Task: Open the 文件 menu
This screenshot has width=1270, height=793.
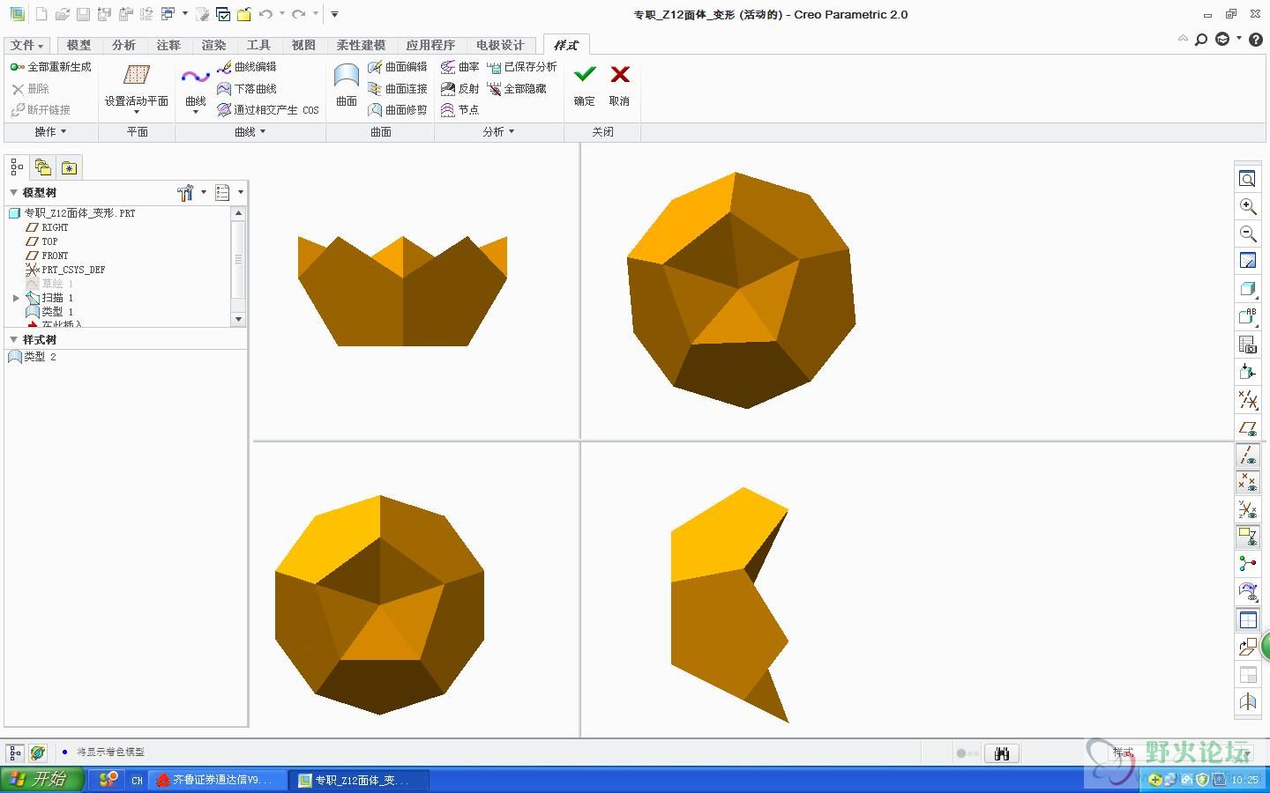Action: (26, 45)
